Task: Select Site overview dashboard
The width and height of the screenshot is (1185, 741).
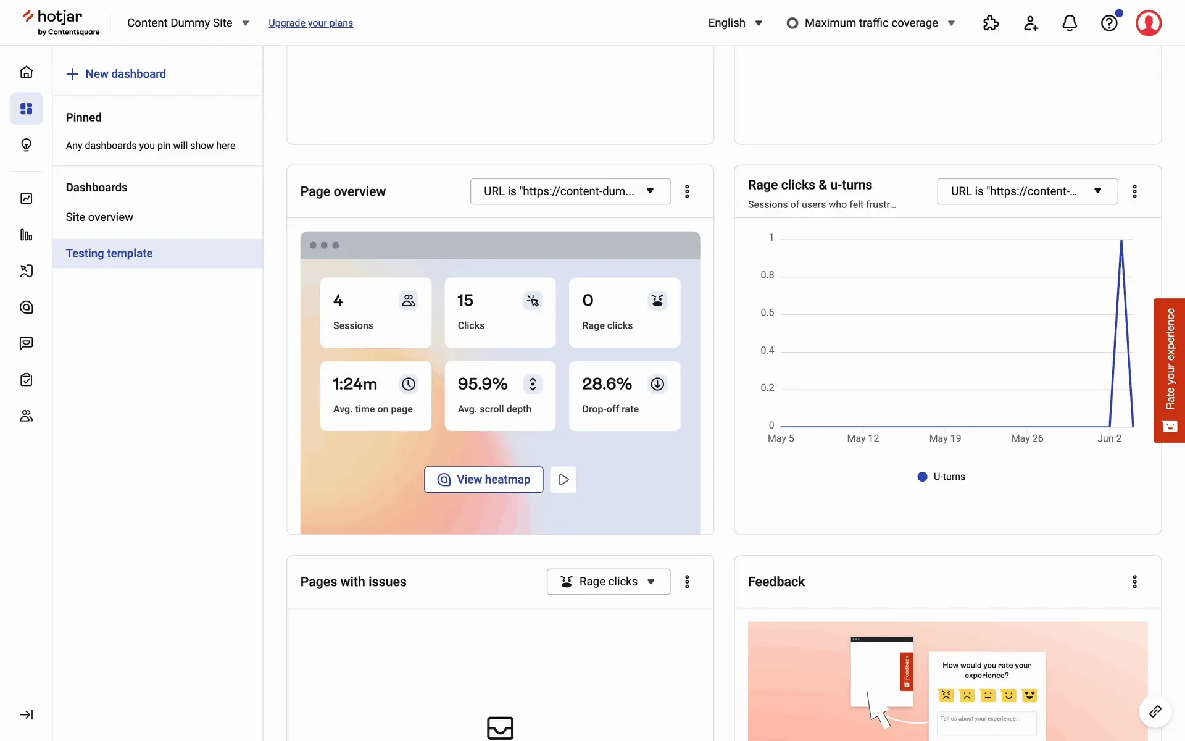Action: tap(99, 217)
